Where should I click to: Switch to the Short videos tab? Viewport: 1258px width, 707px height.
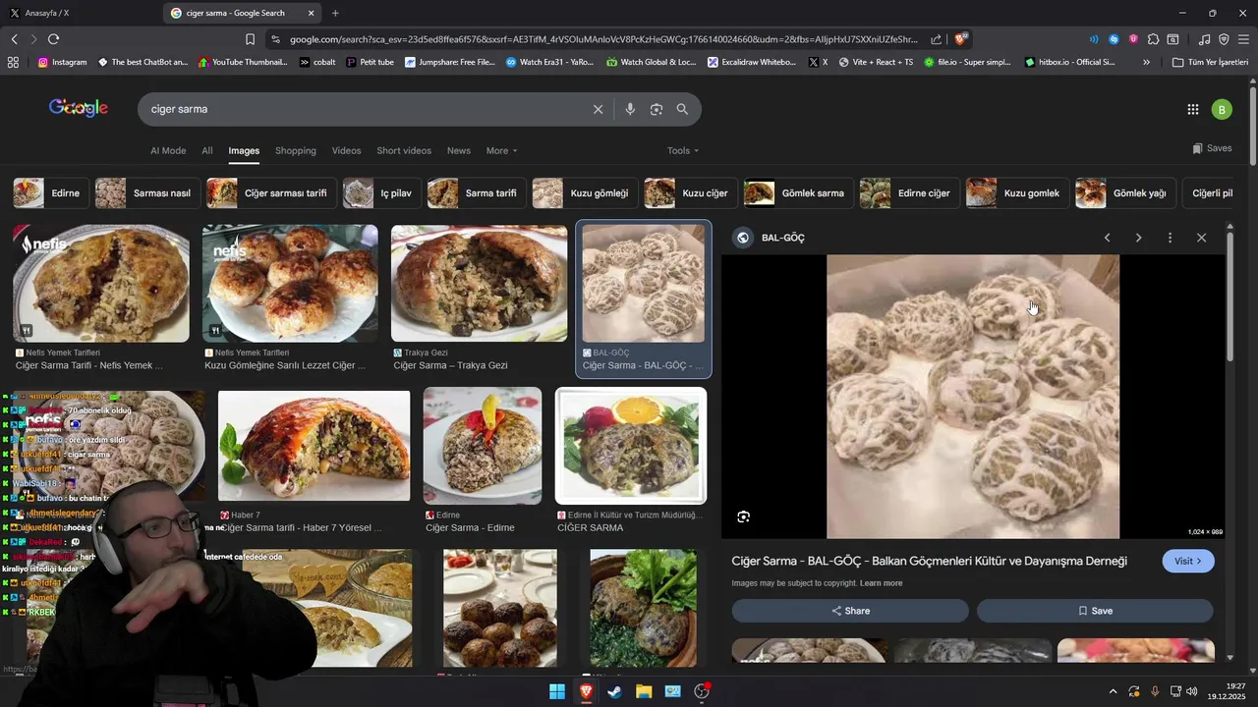pyautogui.click(x=404, y=150)
